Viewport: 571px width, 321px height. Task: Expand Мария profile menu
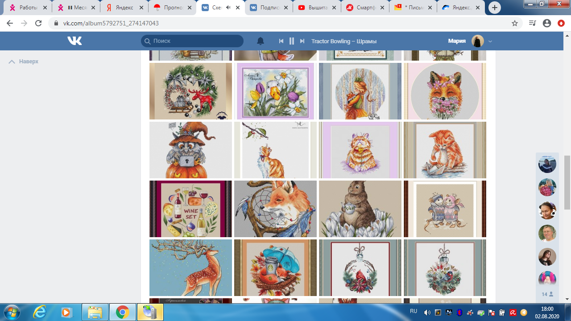tap(490, 41)
